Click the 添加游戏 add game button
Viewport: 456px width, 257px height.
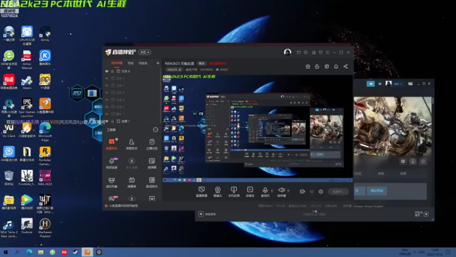tap(207, 214)
